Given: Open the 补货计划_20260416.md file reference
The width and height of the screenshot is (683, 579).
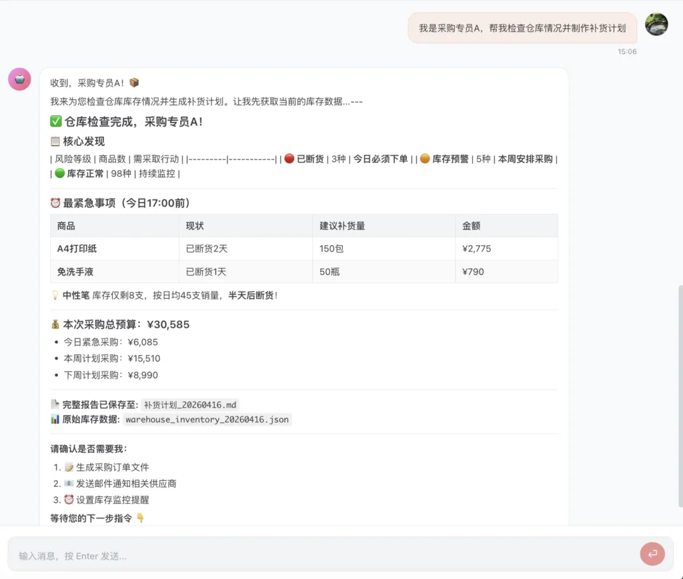Looking at the screenshot, I should [190, 405].
